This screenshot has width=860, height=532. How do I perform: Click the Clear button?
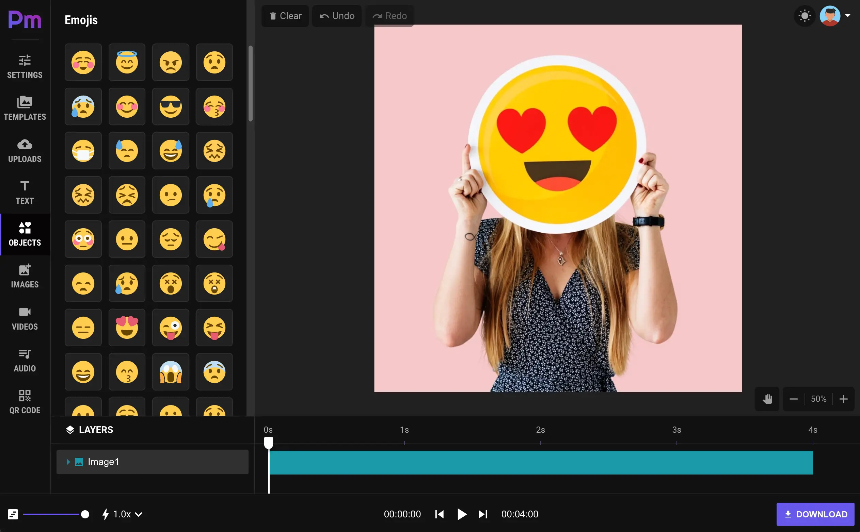pyautogui.click(x=285, y=15)
